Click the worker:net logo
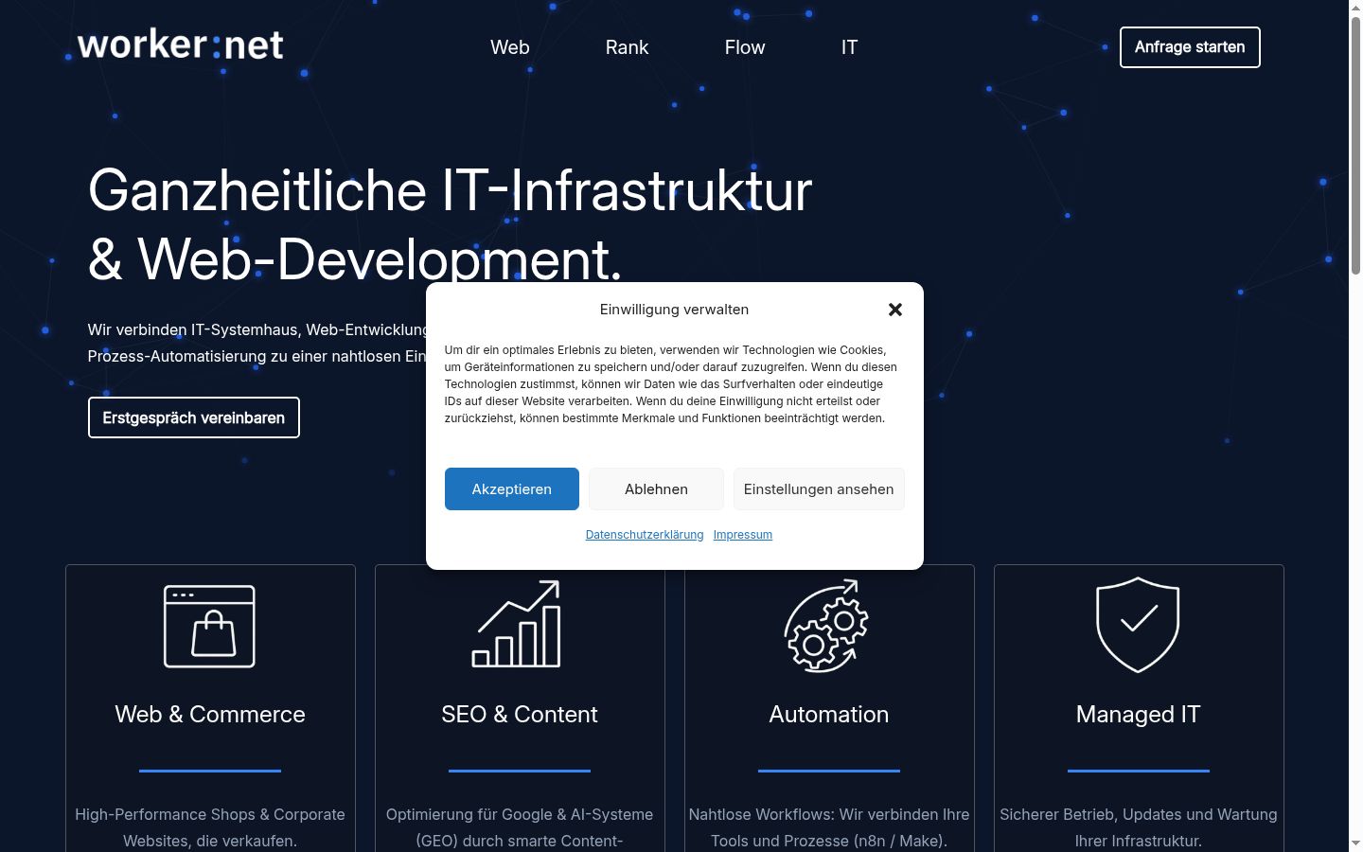 pos(180,44)
